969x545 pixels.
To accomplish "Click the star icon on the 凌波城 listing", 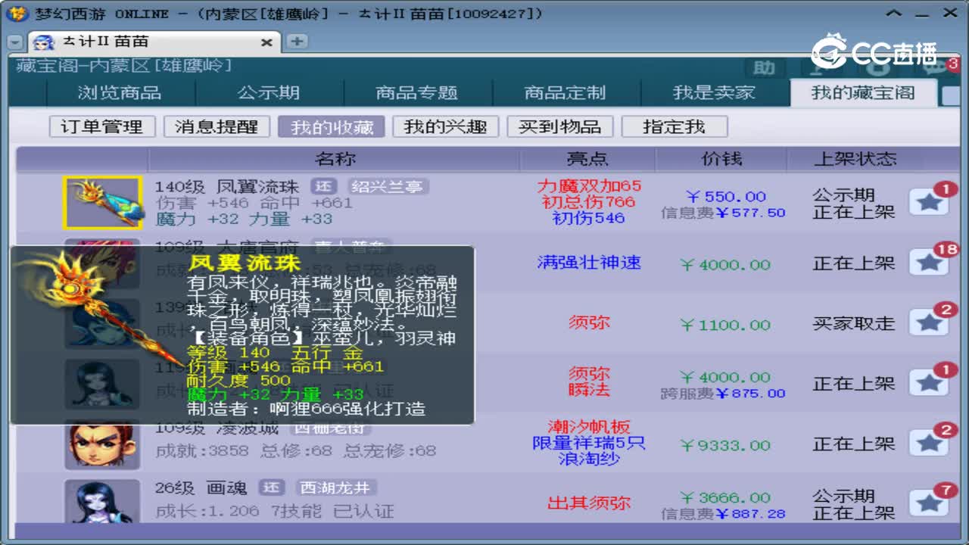I will 930,443.
